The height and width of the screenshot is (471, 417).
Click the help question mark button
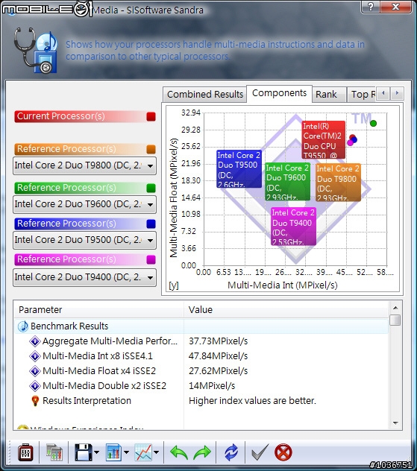click(371, 6)
